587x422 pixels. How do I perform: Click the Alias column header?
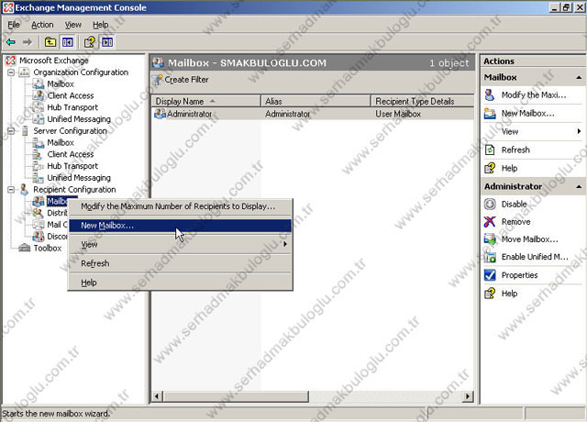pos(316,101)
